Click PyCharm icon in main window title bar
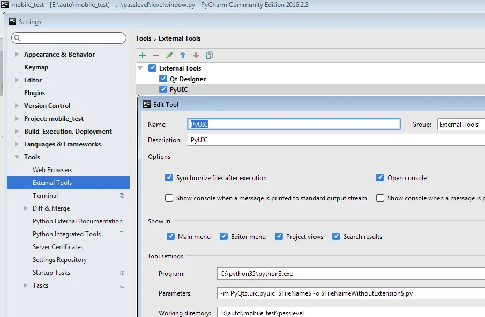 pyautogui.click(x=5, y=4)
